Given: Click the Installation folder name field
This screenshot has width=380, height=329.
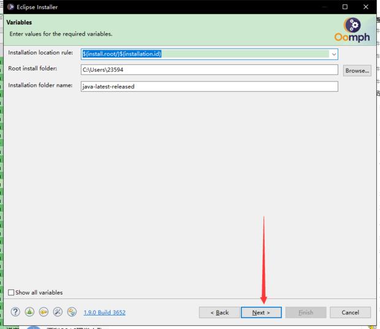Looking at the screenshot, I should coord(209,86).
